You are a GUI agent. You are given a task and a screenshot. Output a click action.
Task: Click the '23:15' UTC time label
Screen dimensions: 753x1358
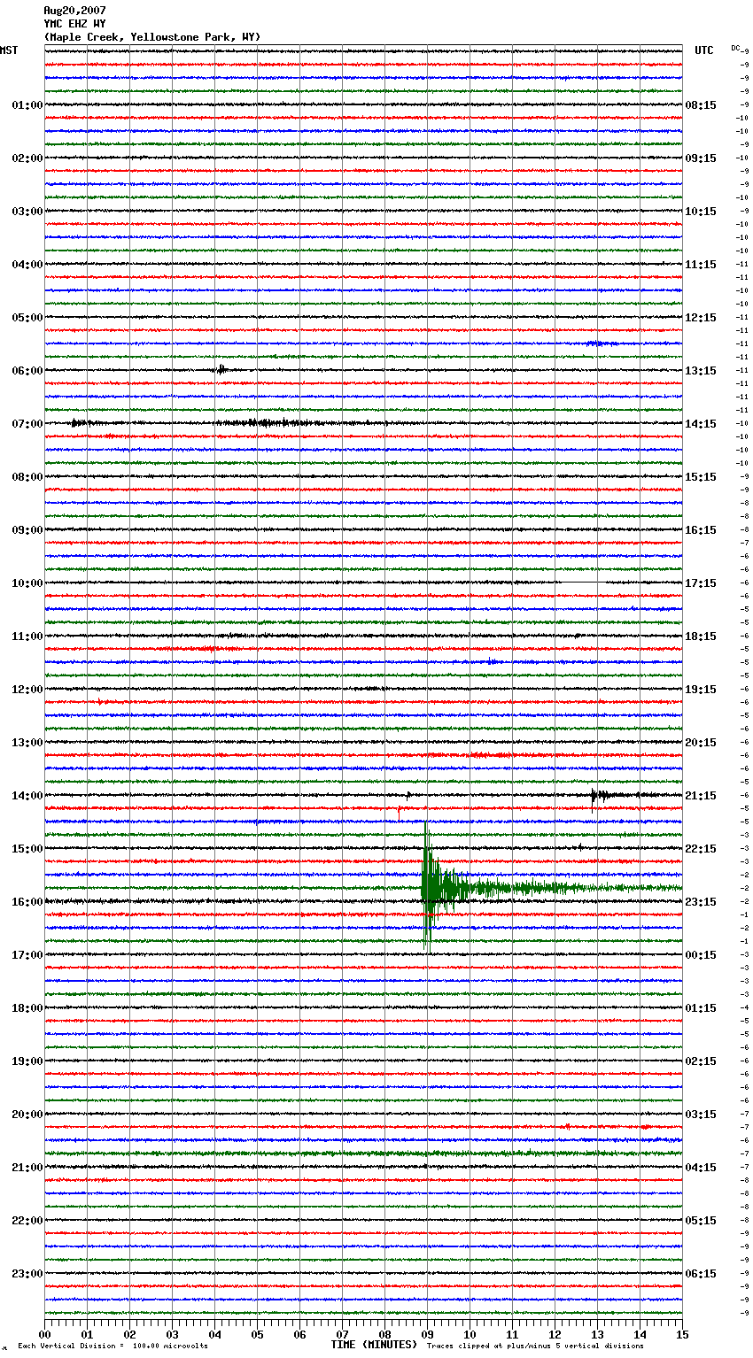701,902
